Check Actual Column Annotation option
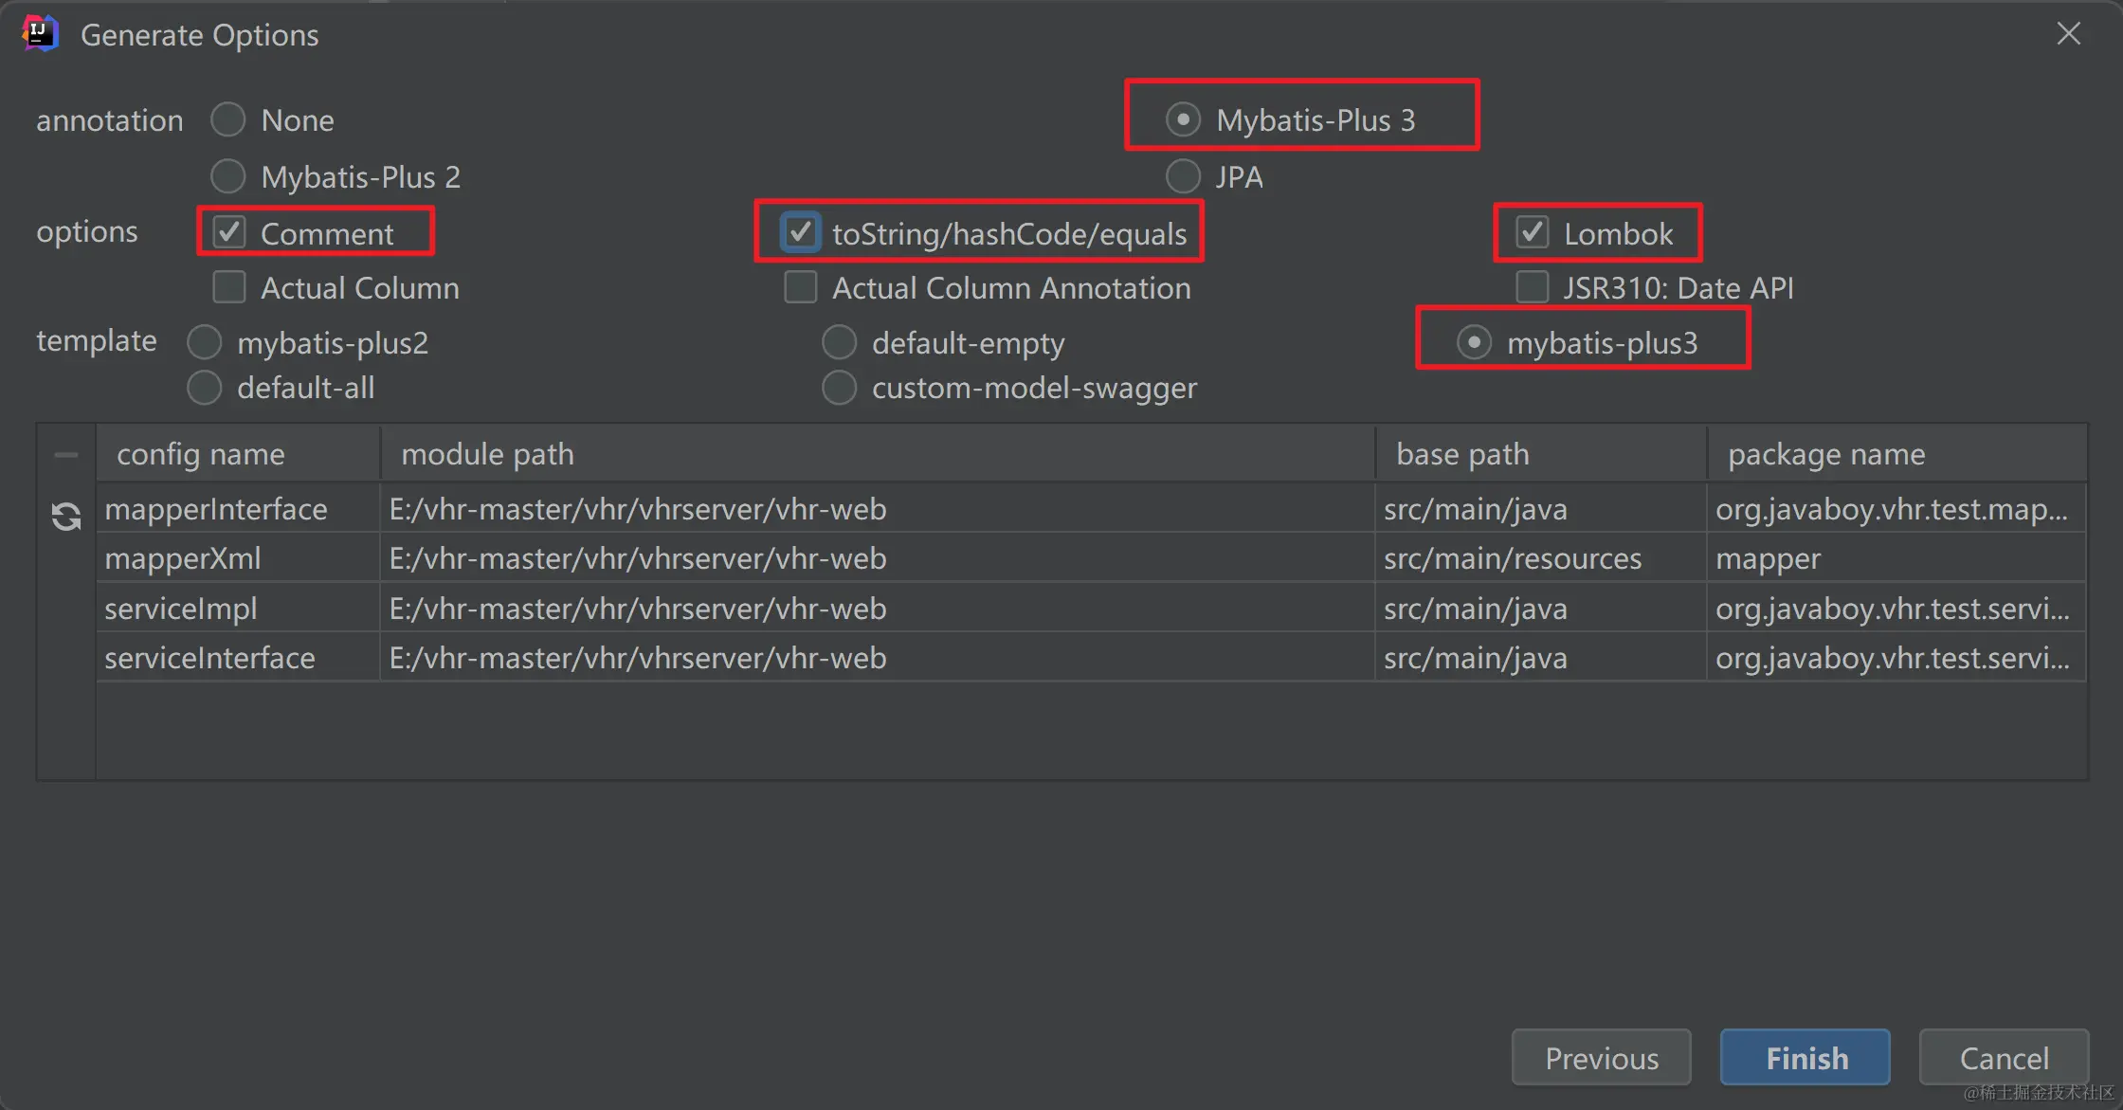The image size is (2123, 1110). [800, 287]
